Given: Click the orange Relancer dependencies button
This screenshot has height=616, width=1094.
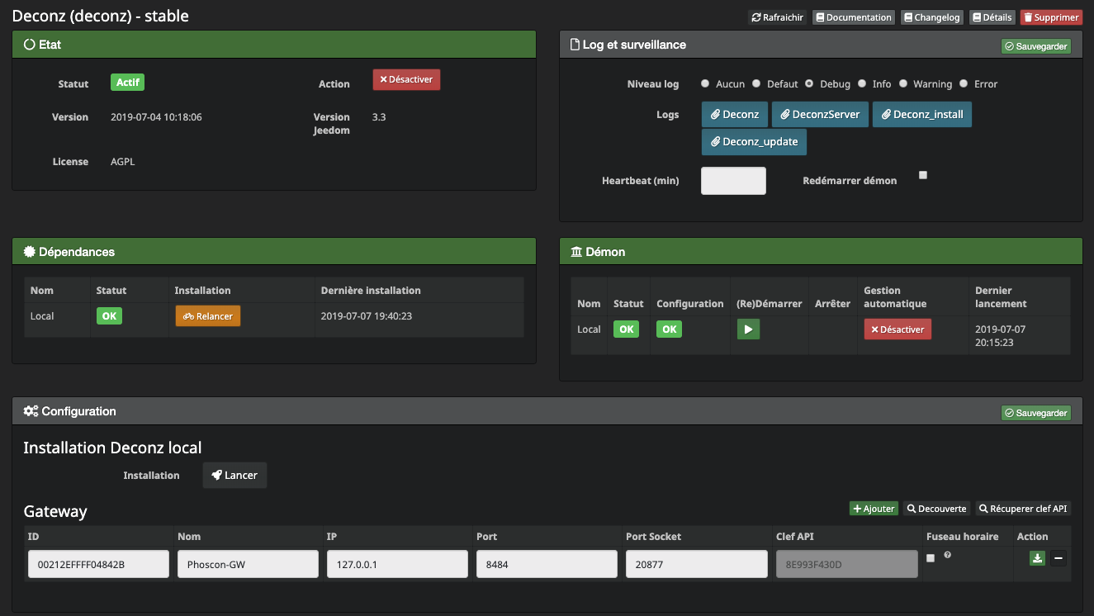Looking at the screenshot, I should pyautogui.click(x=208, y=316).
